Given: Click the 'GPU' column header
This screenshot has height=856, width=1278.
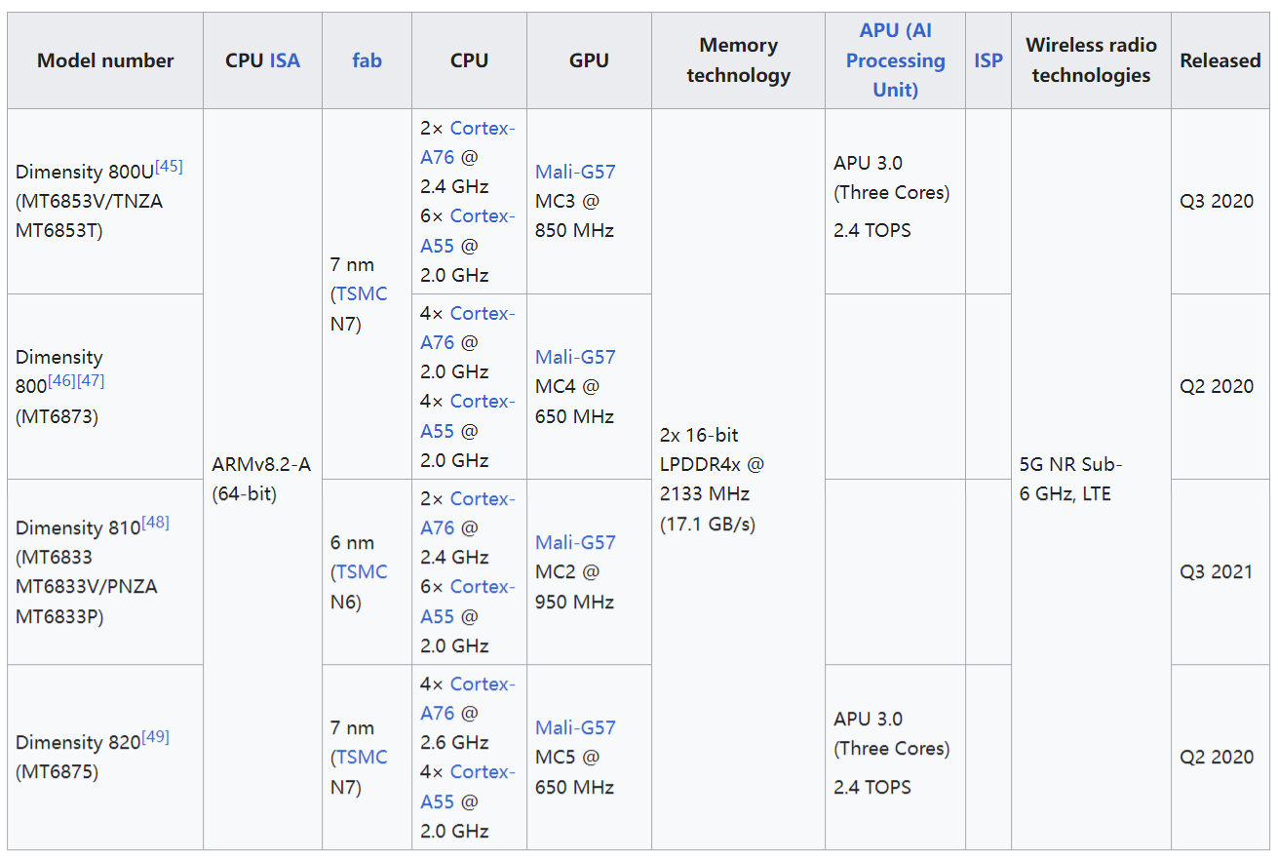Looking at the screenshot, I should tap(589, 60).
